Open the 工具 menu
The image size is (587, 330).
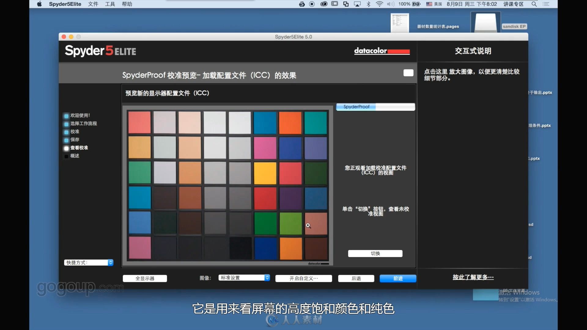110,4
